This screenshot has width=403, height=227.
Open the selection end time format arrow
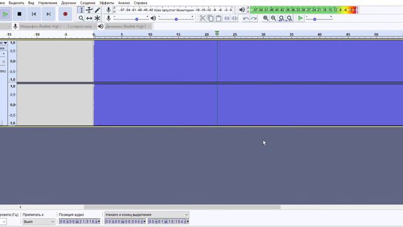click(188, 221)
